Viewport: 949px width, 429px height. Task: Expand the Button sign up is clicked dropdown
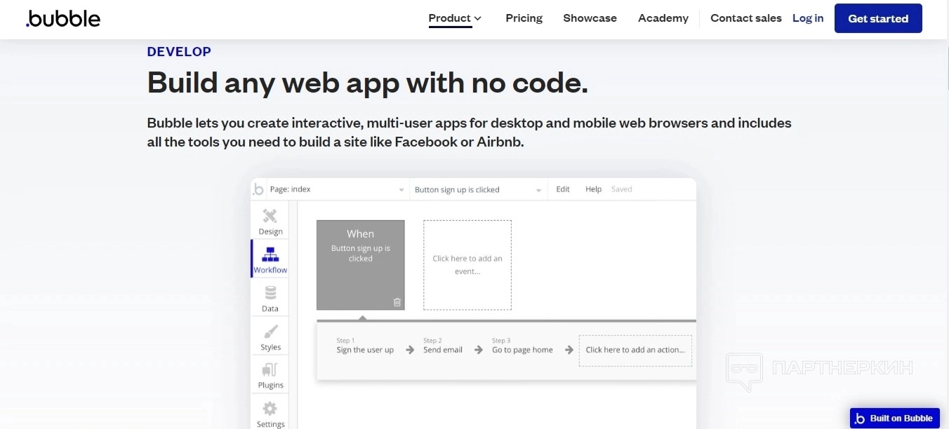[479, 189]
